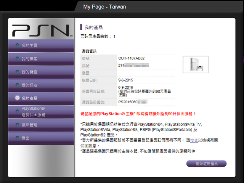The image size is (244, 183).
Task: Go to 帳戶管理 in the sidebar
Action: pyautogui.click(x=41, y=125)
